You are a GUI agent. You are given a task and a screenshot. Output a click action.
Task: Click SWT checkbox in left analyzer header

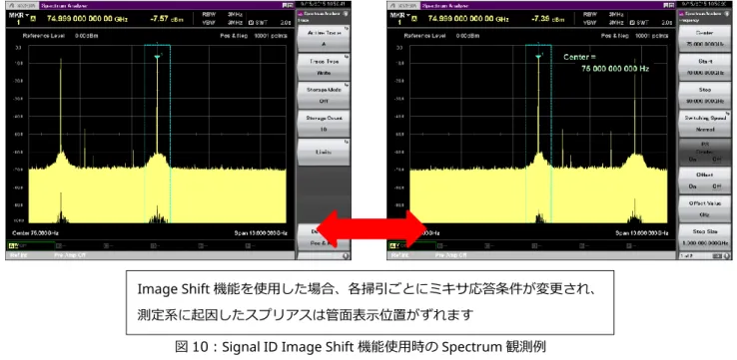click(251, 23)
